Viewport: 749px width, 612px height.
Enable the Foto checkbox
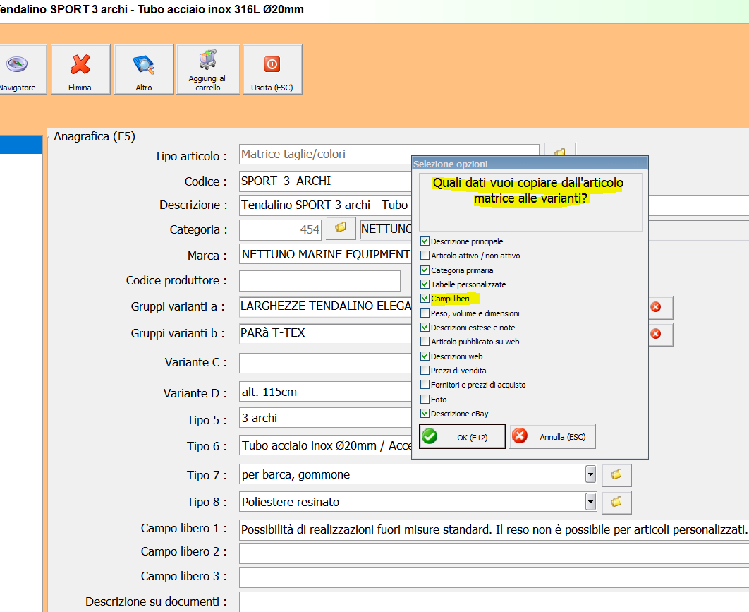425,400
